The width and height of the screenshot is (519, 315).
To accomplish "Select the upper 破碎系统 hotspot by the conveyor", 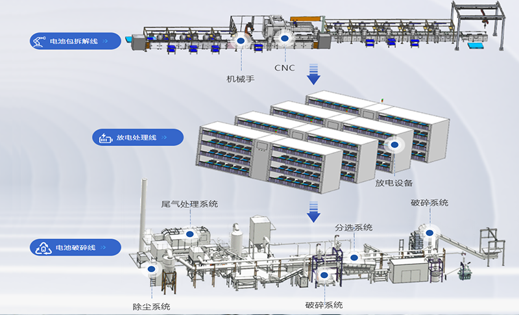I will [x=429, y=231].
